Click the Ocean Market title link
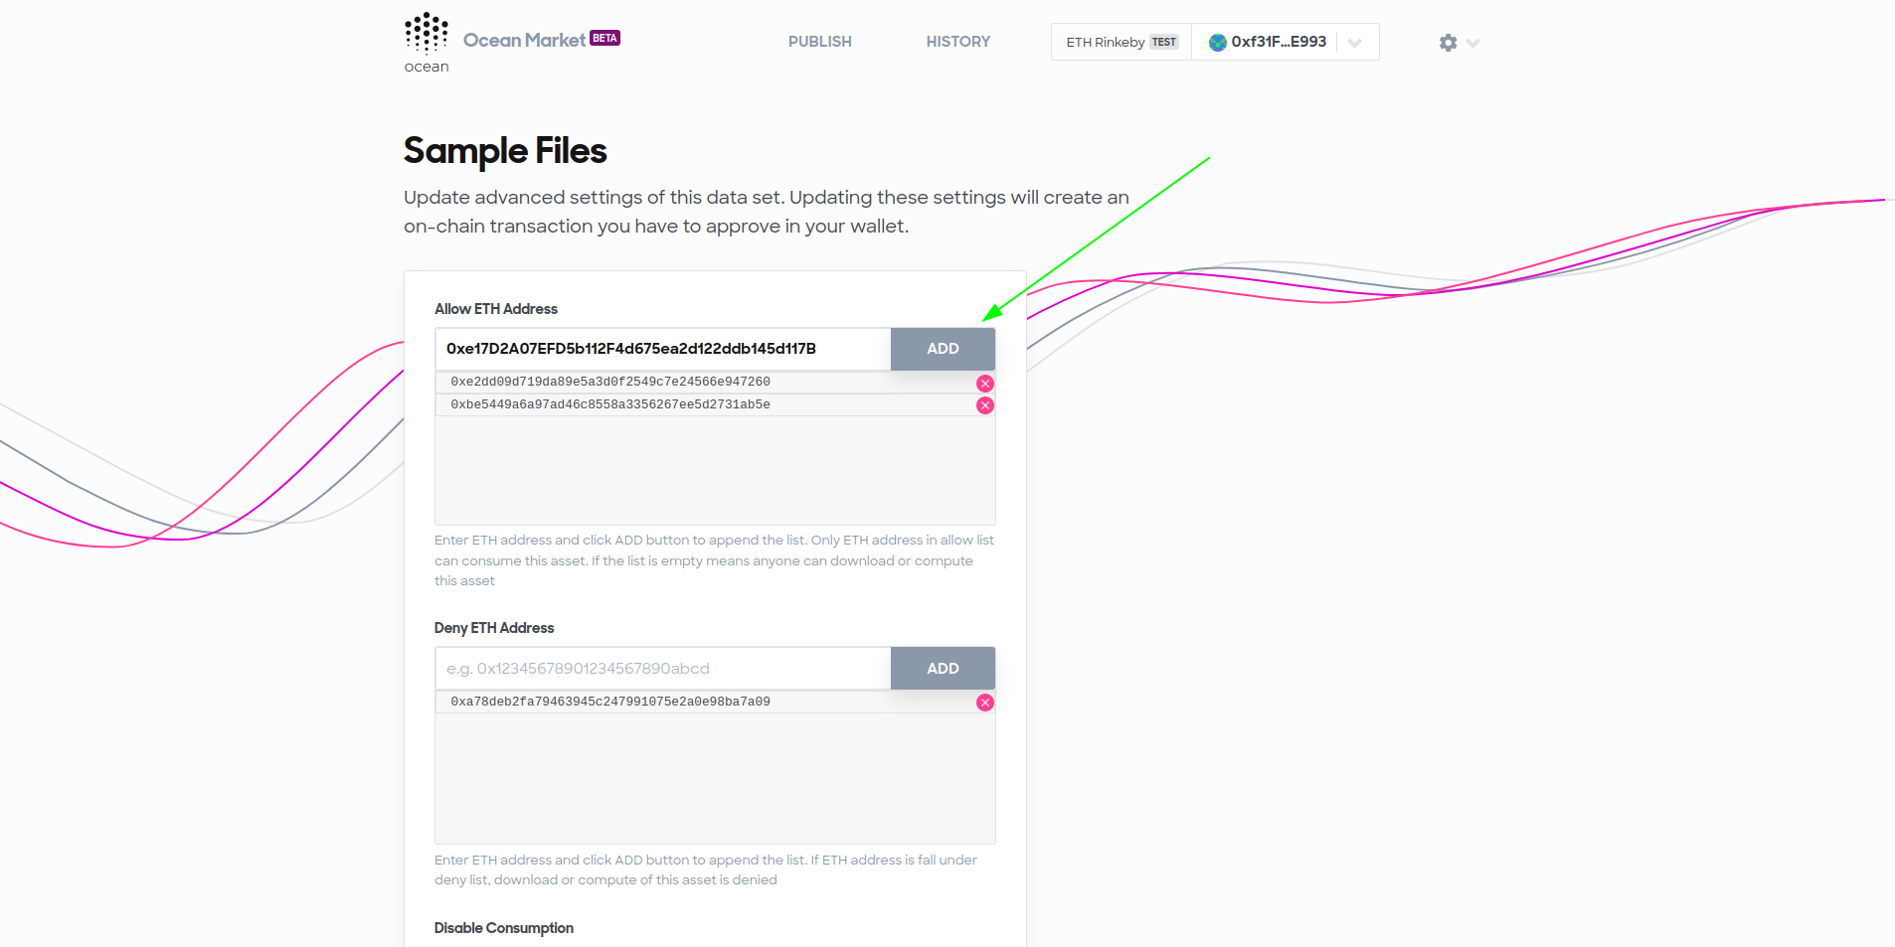 pyautogui.click(x=524, y=41)
